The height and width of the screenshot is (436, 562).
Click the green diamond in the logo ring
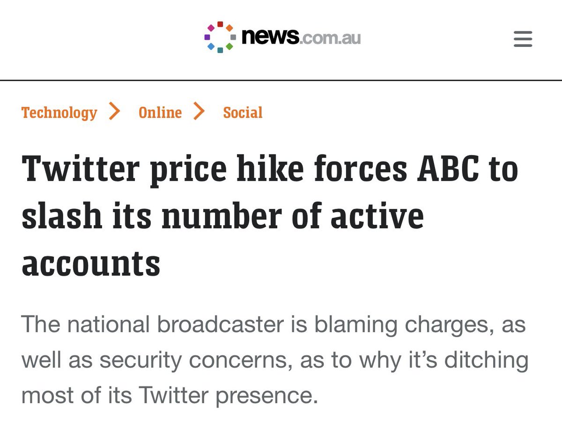tap(229, 46)
